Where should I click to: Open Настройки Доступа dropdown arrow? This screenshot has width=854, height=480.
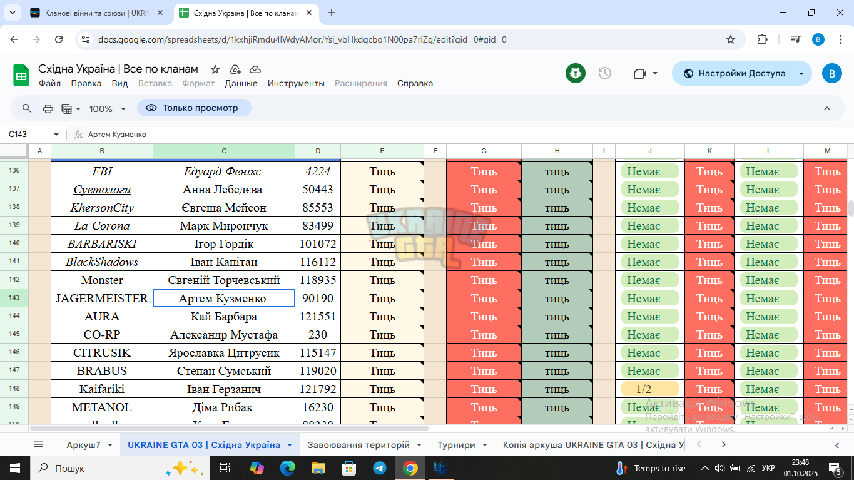click(x=801, y=73)
